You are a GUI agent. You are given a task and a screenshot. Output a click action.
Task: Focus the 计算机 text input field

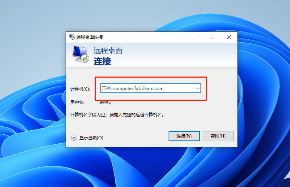click(x=148, y=88)
